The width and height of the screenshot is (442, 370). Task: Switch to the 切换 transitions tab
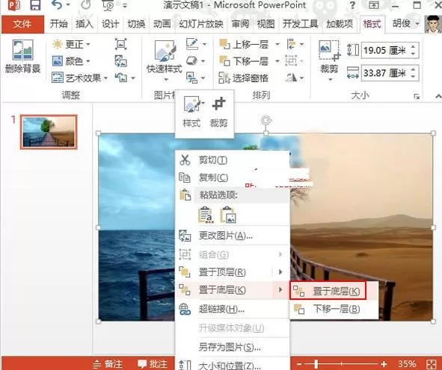coord(136,24)
